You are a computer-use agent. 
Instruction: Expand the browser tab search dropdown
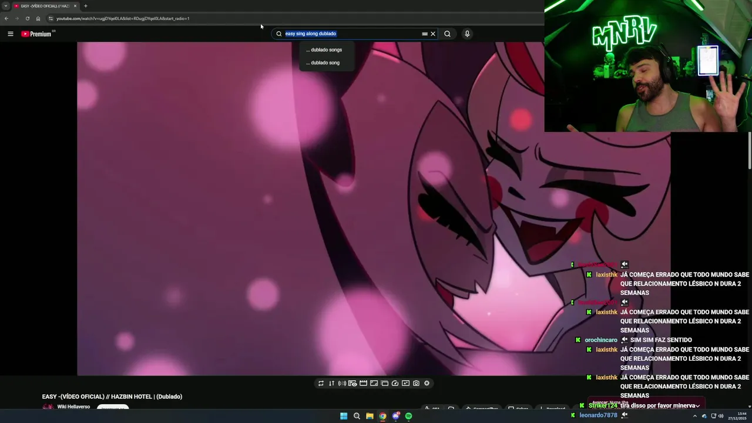click(5, 6)
